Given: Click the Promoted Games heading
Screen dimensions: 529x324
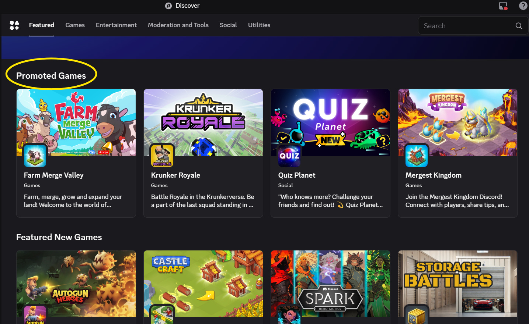Looking at the screenshot, I should [51, 76].
